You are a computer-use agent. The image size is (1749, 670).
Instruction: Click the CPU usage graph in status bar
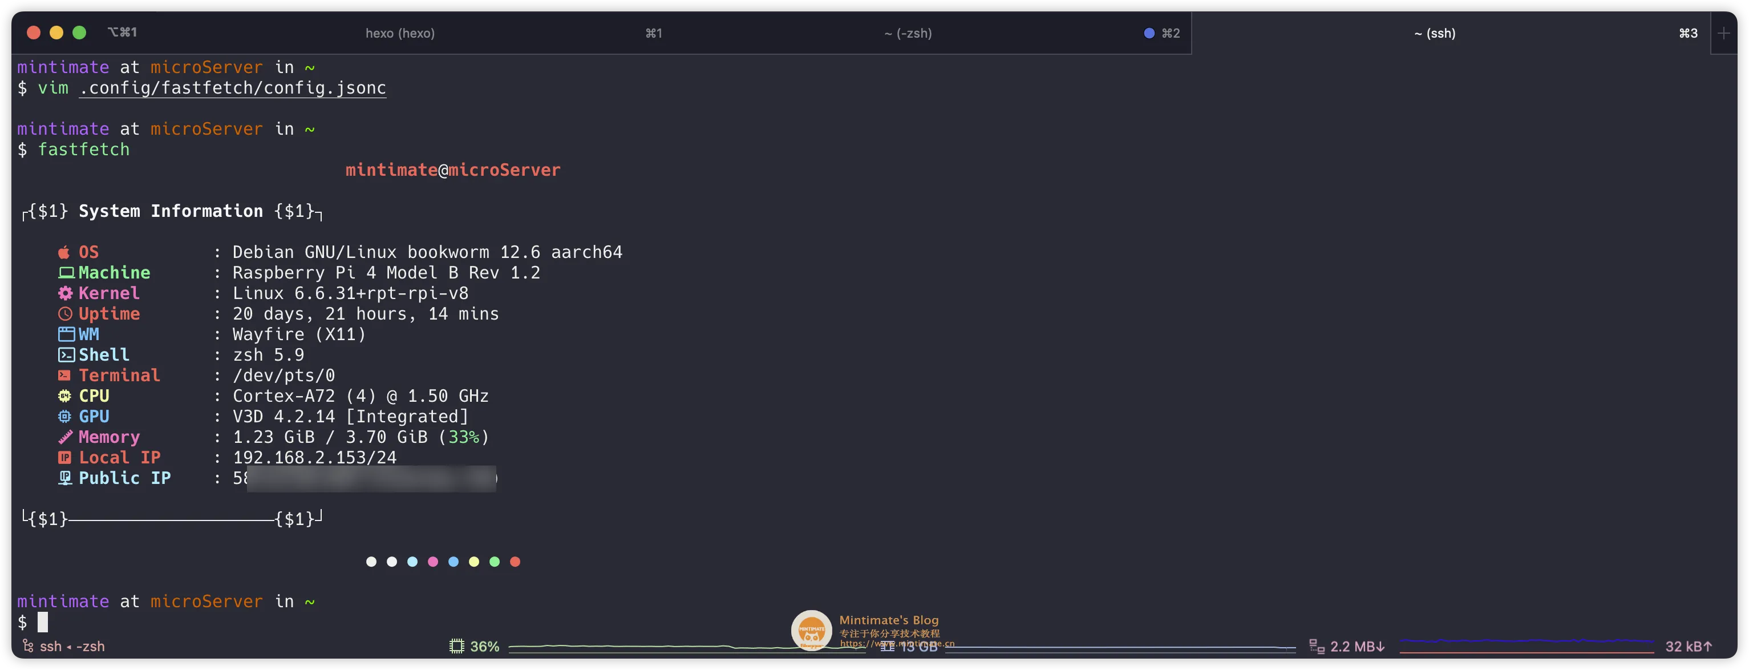pos(687,648)
